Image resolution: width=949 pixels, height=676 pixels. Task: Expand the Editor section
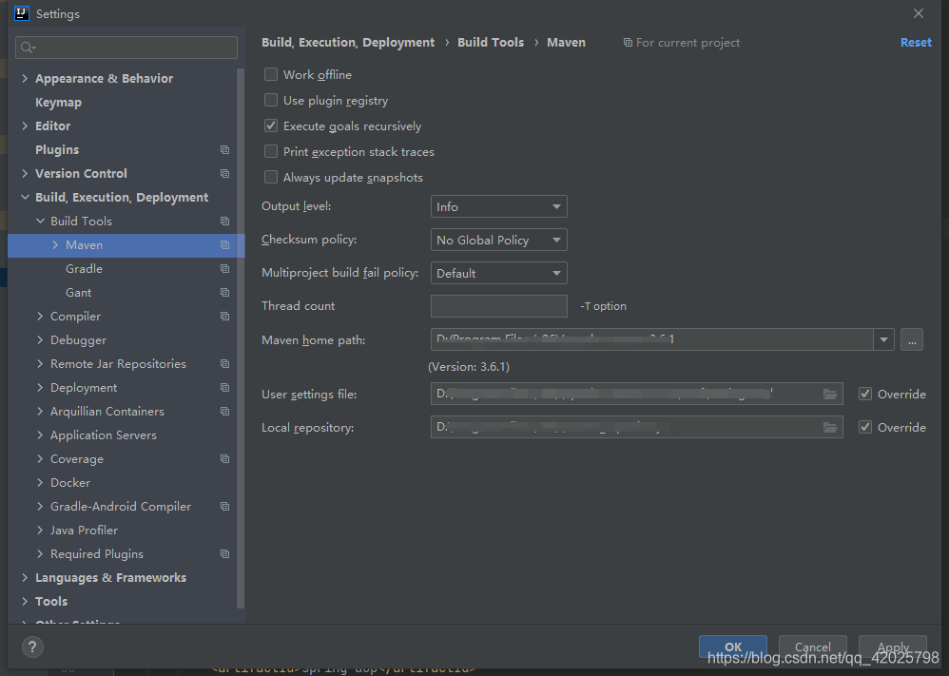coord(25,126)
